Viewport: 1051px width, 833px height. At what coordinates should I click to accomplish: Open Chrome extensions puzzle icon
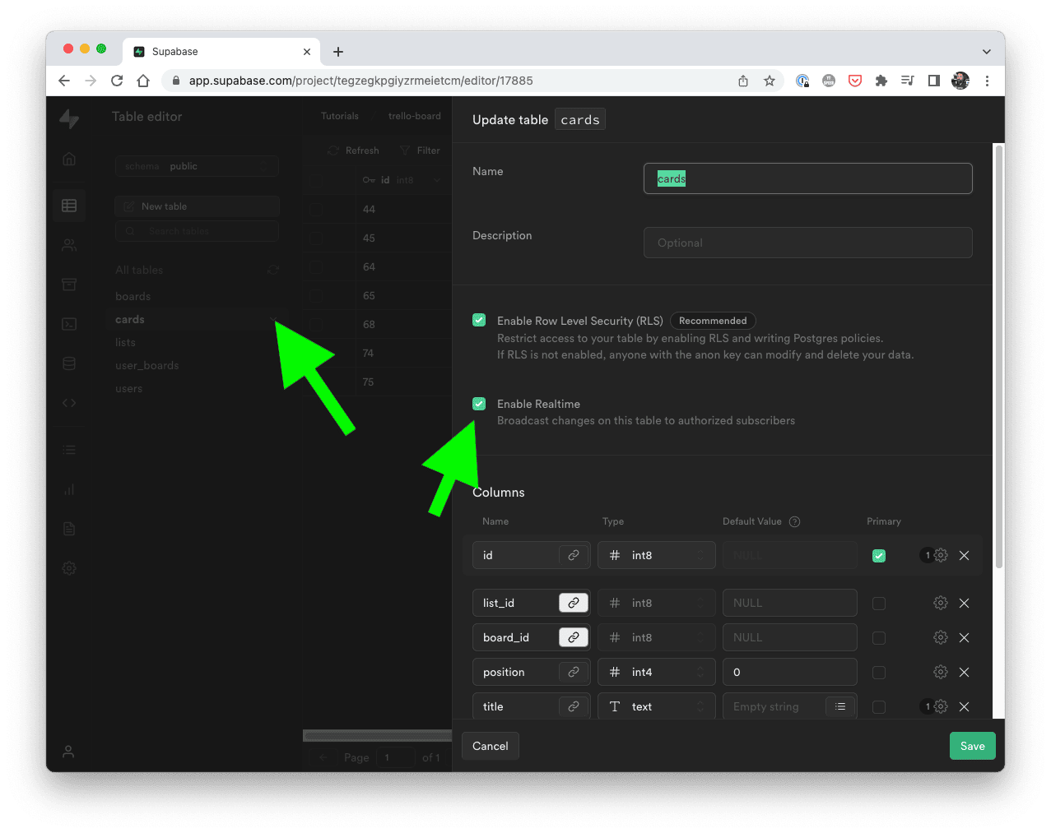point(881,81)
